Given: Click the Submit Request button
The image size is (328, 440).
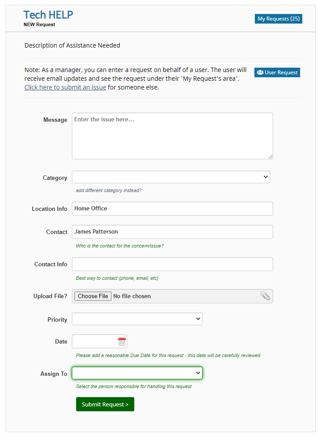Looking at the screenshot, I should tap(105, 404).
